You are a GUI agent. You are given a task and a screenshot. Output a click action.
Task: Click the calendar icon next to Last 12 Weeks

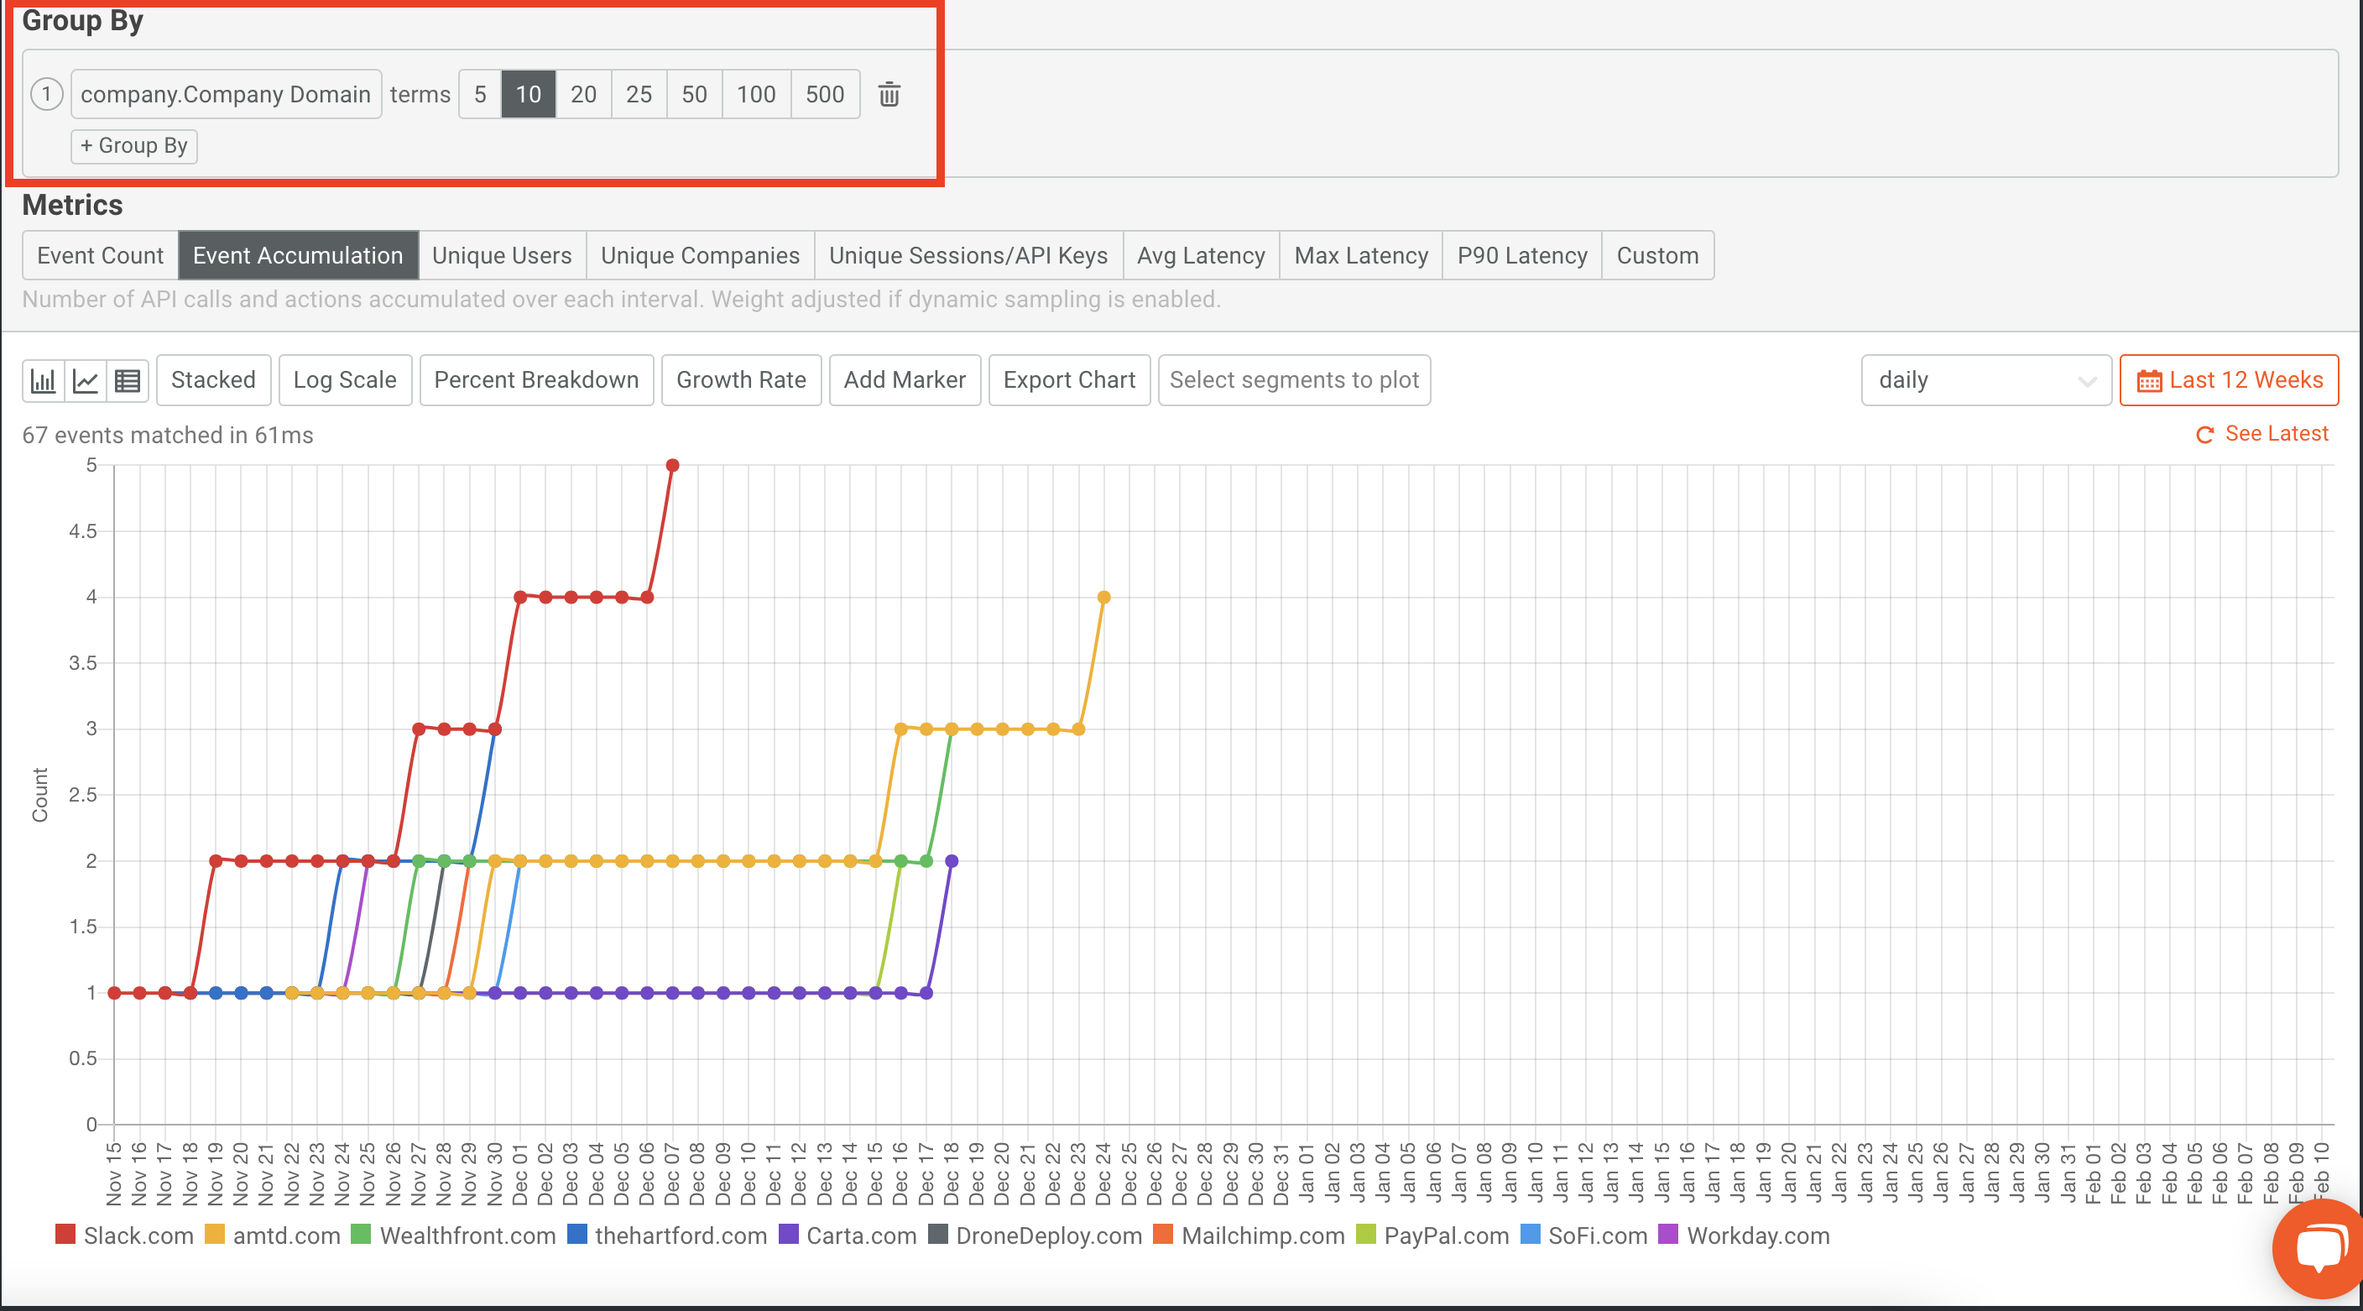[2150, 380]
